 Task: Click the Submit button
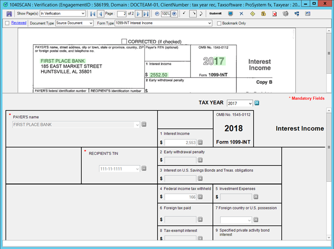pyautogui.click(x=215, y=14)
